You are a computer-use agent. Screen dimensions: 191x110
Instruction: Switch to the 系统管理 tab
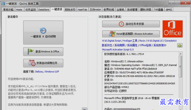(132, 10)
